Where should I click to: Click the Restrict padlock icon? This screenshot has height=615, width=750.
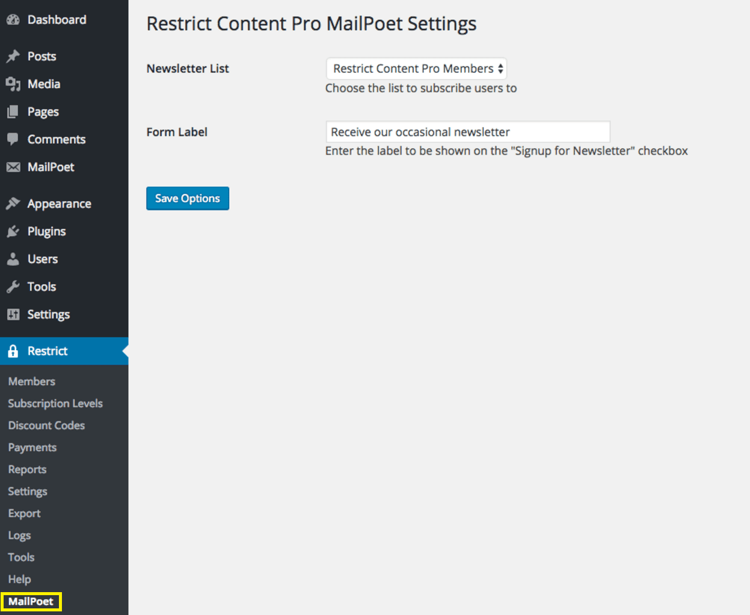(13, 351)
